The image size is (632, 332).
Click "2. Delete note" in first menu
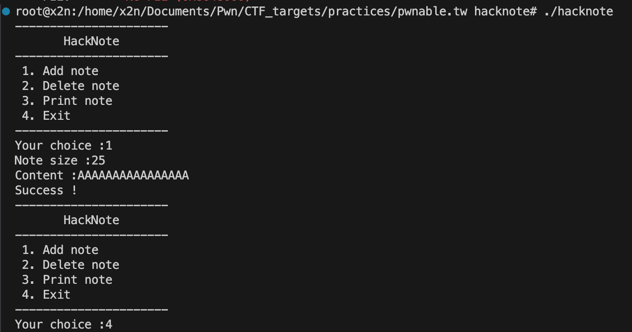(x=71, y=86)
